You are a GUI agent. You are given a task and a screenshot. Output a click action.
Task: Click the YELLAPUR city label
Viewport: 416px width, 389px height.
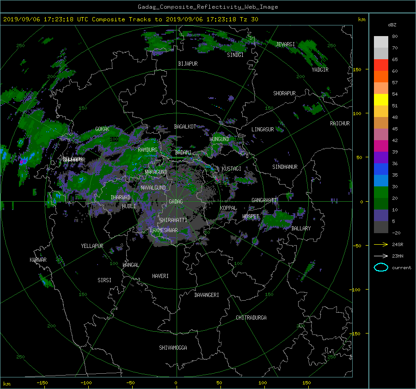92,246
